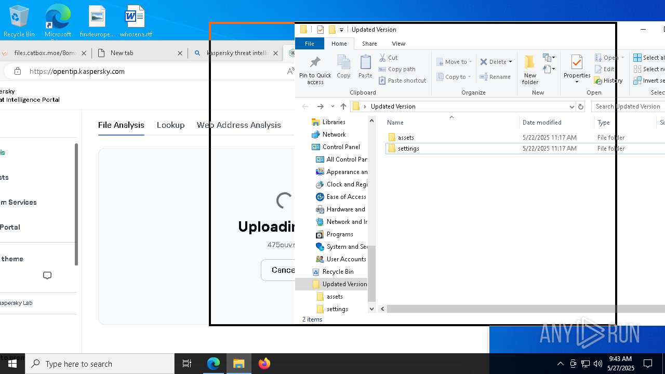The width and height of the screenshot is (665, 374).
Task: Click the Forward navigation arrow in Explorer
Action: [x=320, y=106]
